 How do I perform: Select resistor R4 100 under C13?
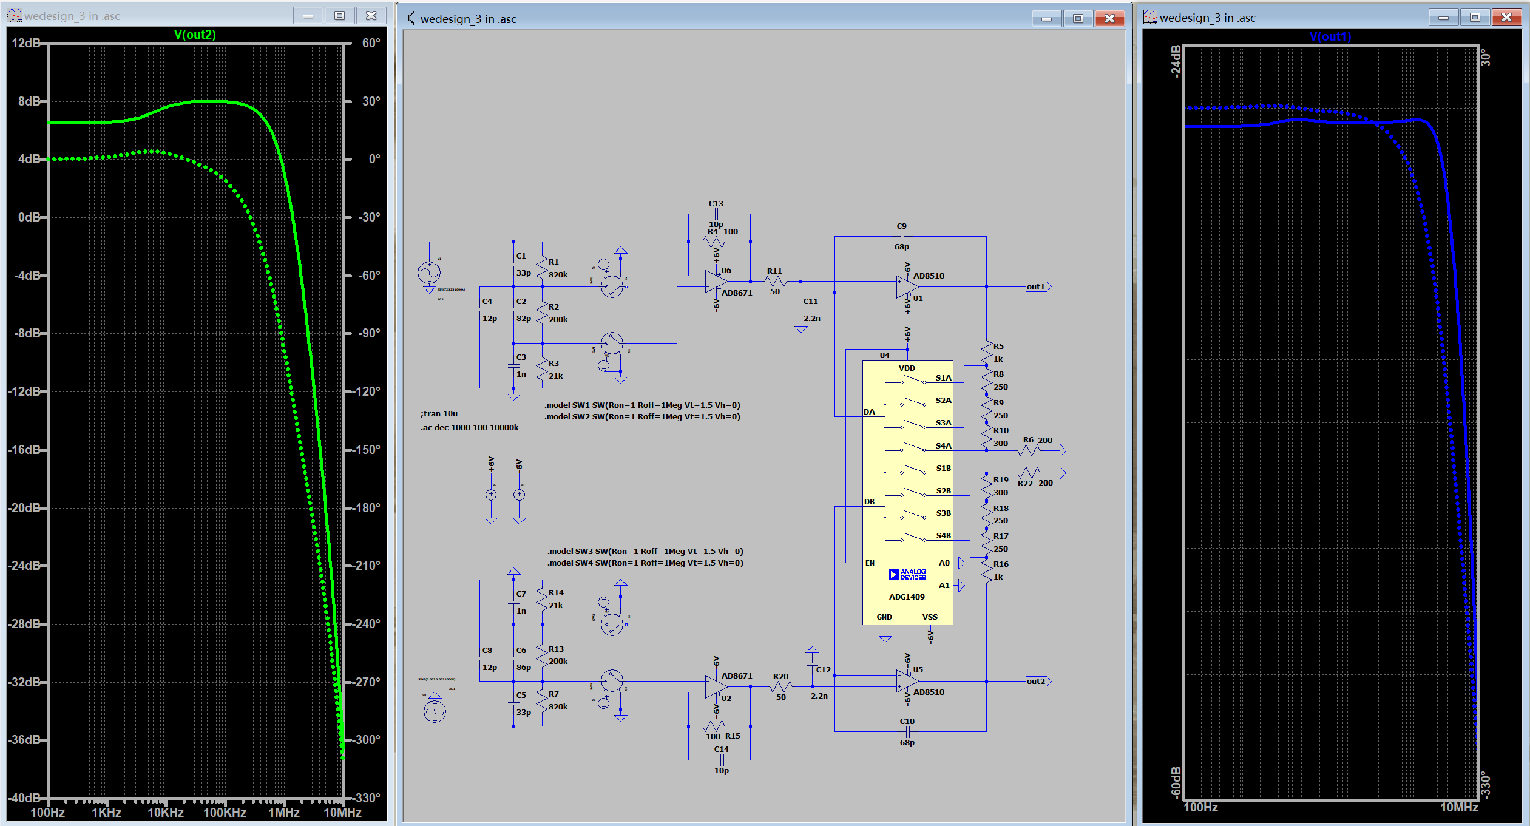pyautogui.click(x=714, y=242)
